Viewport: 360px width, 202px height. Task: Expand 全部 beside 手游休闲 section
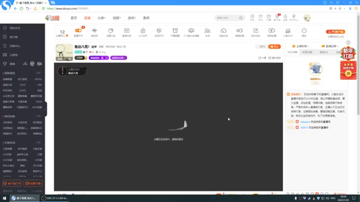pos(39,143)
